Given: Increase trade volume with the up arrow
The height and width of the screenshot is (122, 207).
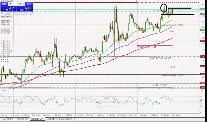Looking at the screenshot, I should click(x=23, y=4).
